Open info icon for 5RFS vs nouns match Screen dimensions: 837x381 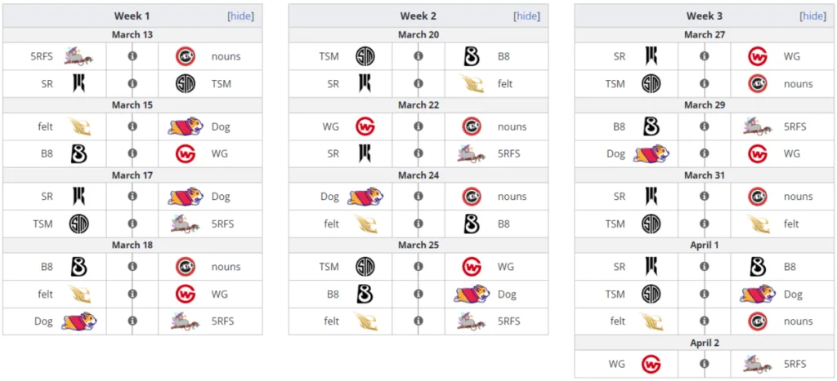(132, 56)
